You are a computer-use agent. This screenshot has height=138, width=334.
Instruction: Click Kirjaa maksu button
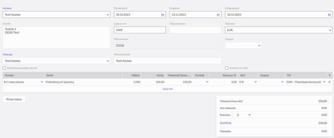click(x=14, y=99)
